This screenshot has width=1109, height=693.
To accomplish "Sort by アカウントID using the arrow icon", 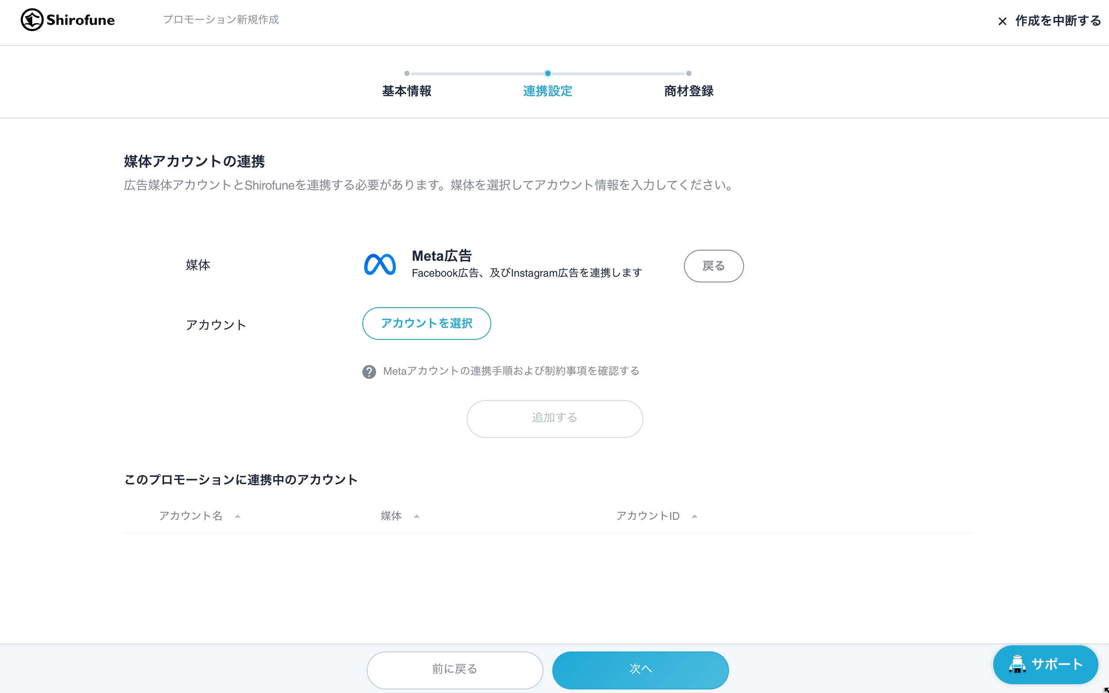I will (694, 516).
